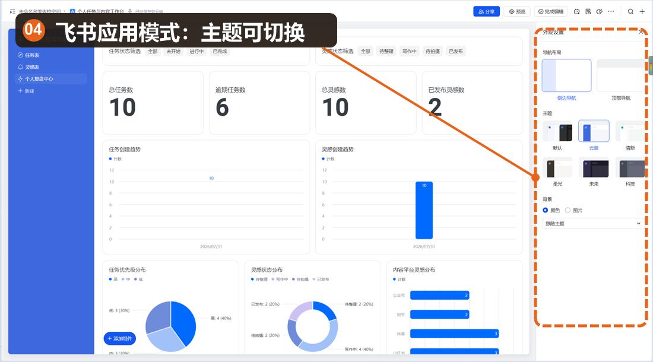The image size is (653, 362).
Task: Toggle the 待整理 legend in 灵感状态分布
Action: (x=259, y=279)
